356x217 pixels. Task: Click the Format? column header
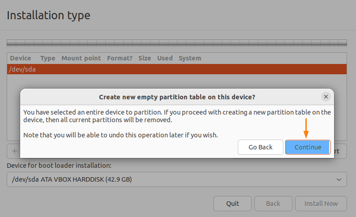pyautogui.click(x=120, y=58)
